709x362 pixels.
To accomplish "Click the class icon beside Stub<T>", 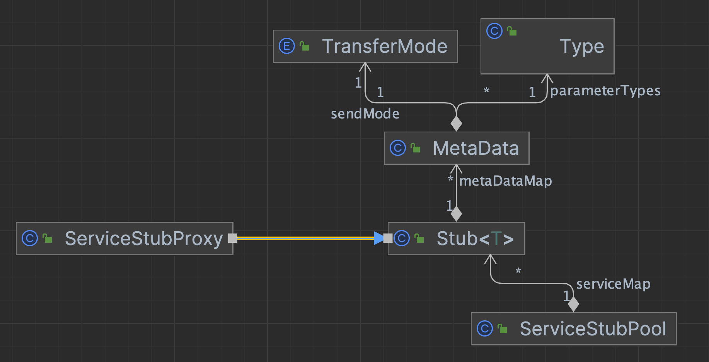I will coord(402,238).
